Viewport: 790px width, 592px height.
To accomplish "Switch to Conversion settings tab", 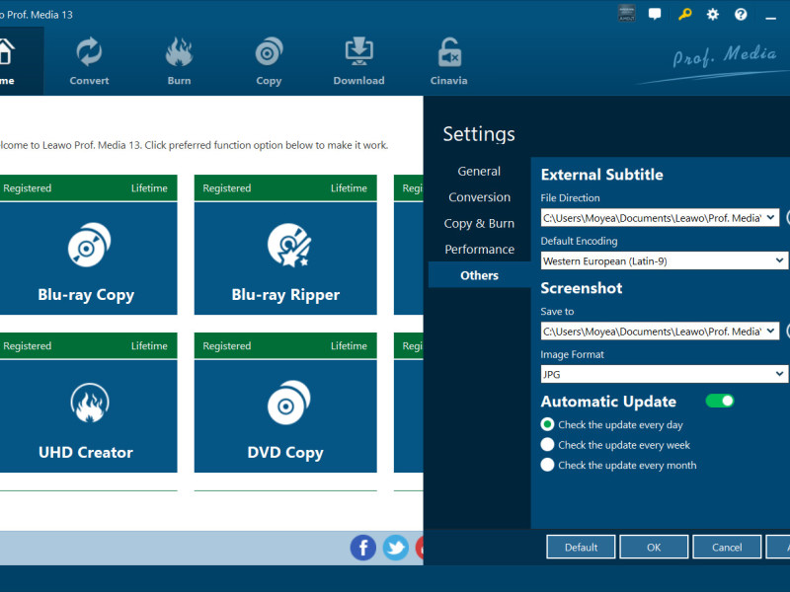I will pos(479,197).
